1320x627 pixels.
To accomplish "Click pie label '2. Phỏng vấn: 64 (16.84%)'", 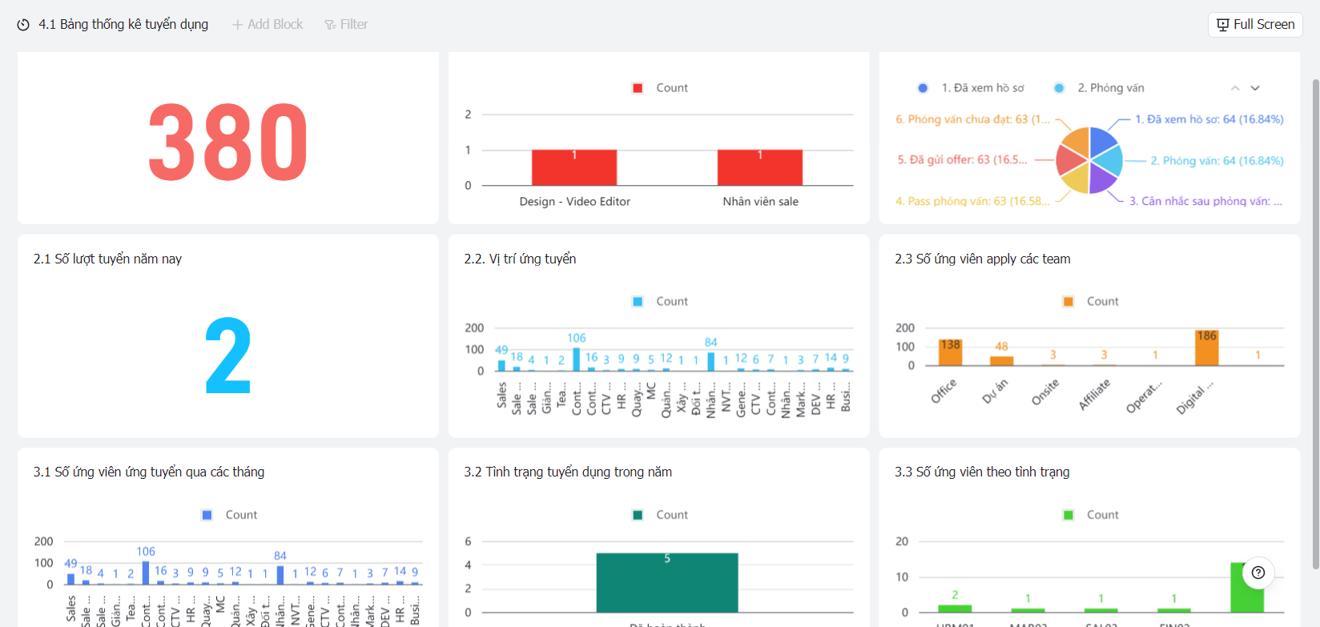I will [x=1217, y=161].
